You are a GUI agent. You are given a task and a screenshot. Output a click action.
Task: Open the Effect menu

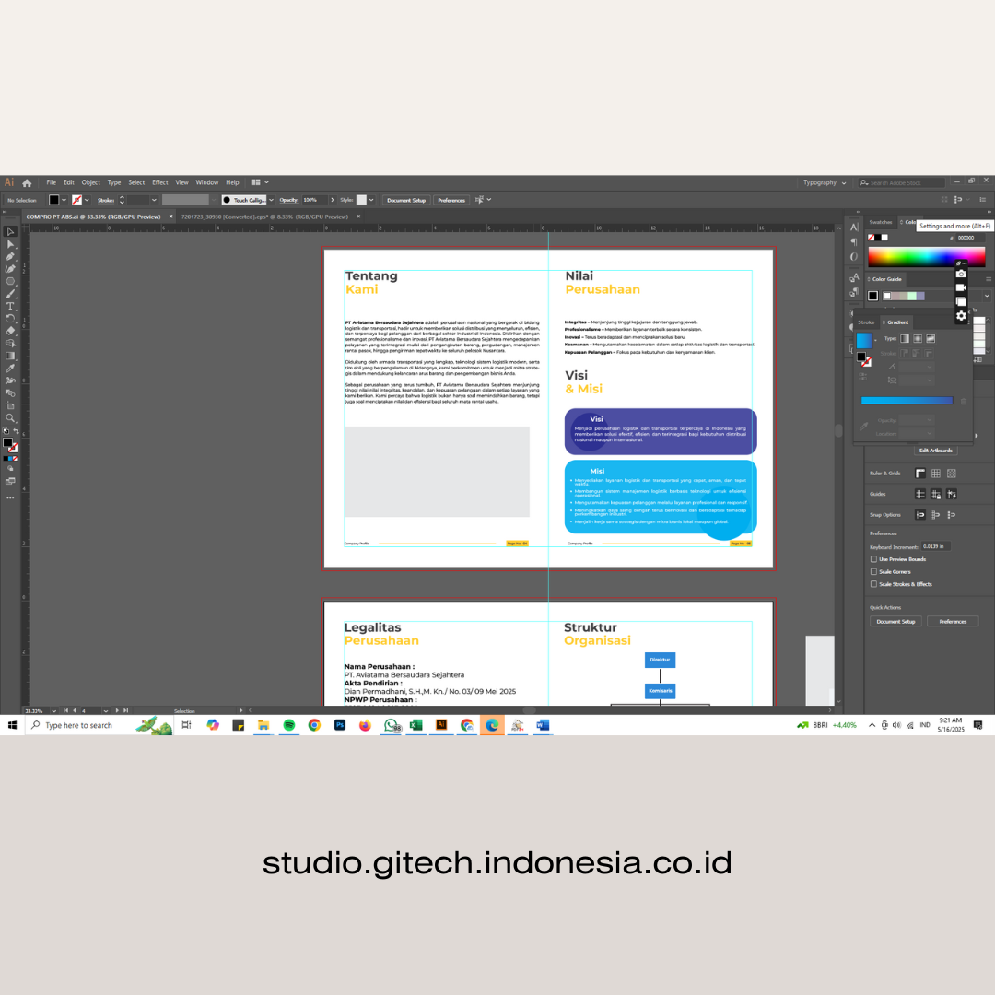click(160, 182)
